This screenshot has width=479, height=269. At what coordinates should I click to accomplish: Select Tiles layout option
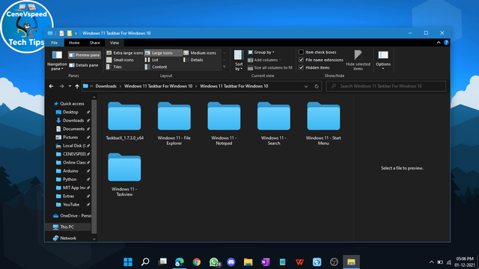click(x=115, y=67)
